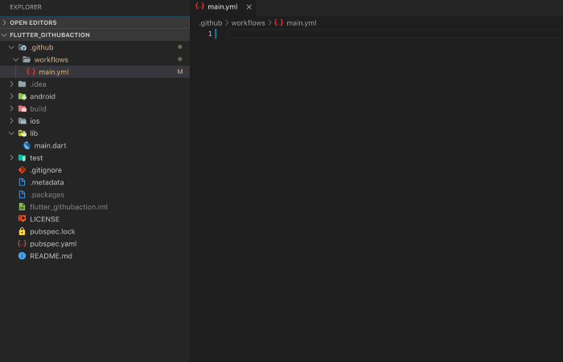The image size is (563, 362).
Task: Click workflows in the breadcrumb path
Action: click(x=248, y=22)
